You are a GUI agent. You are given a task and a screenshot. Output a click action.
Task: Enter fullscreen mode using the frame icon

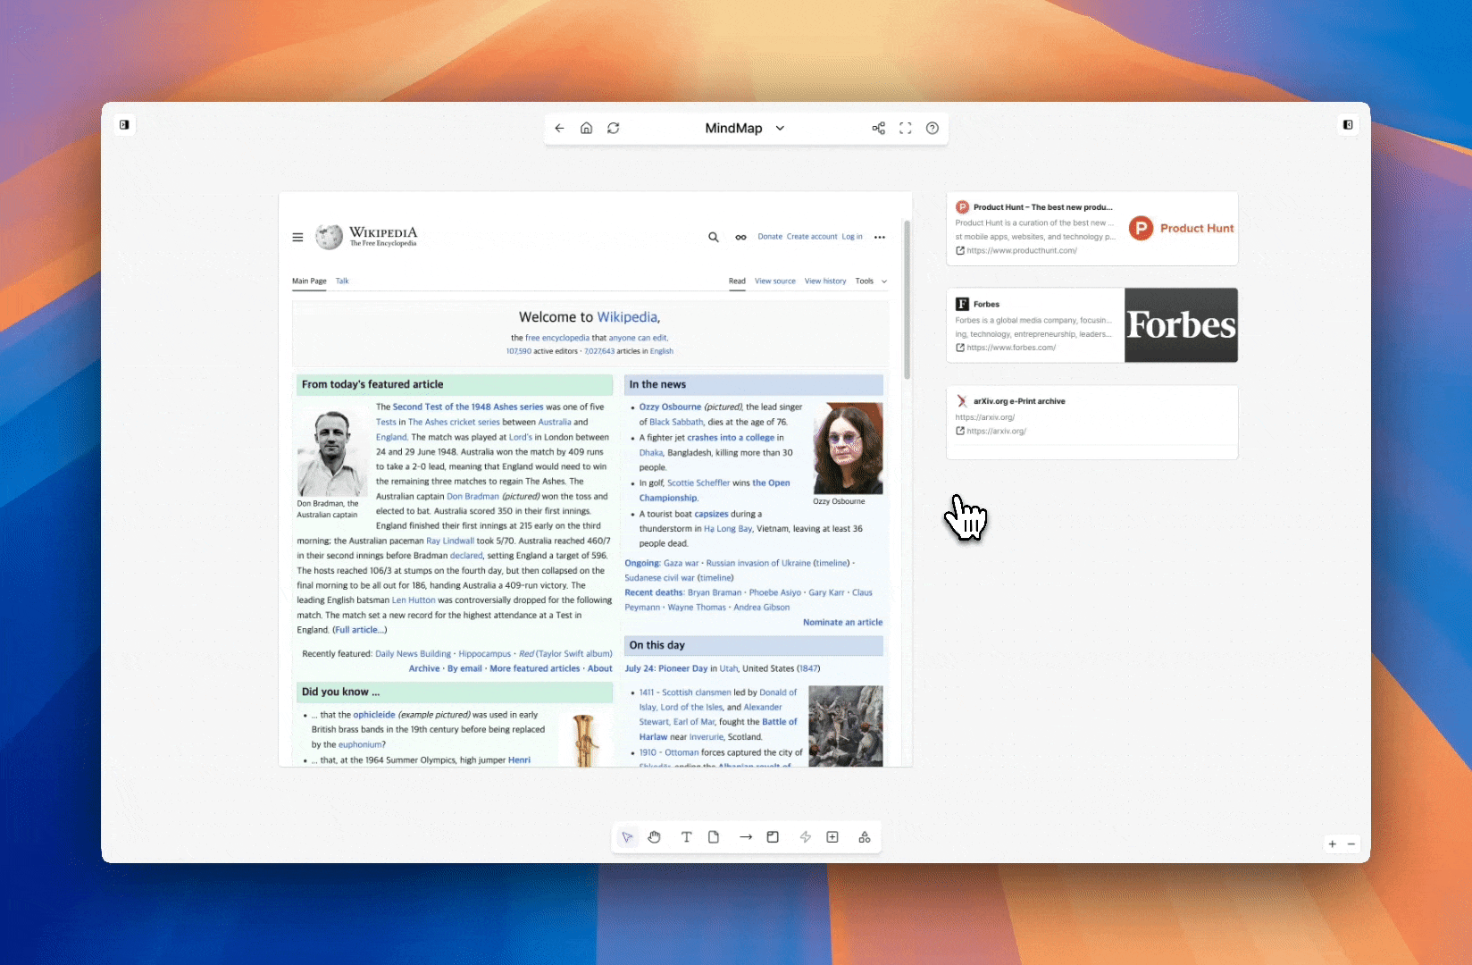coord(905,129)
